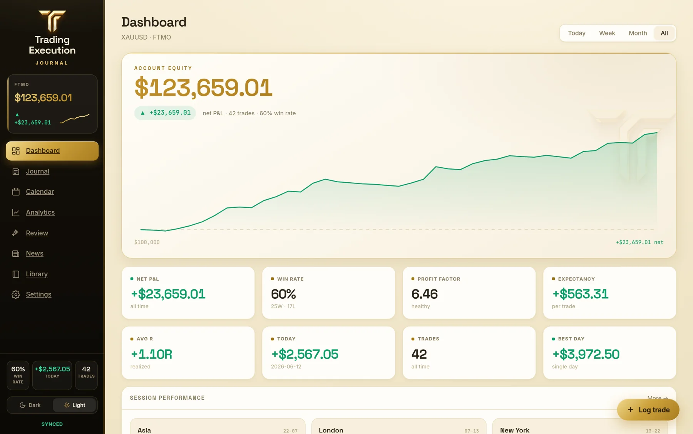Click the plus icon on Log trade
Screen dimensions: 693x434
click(x=631, y=410)
